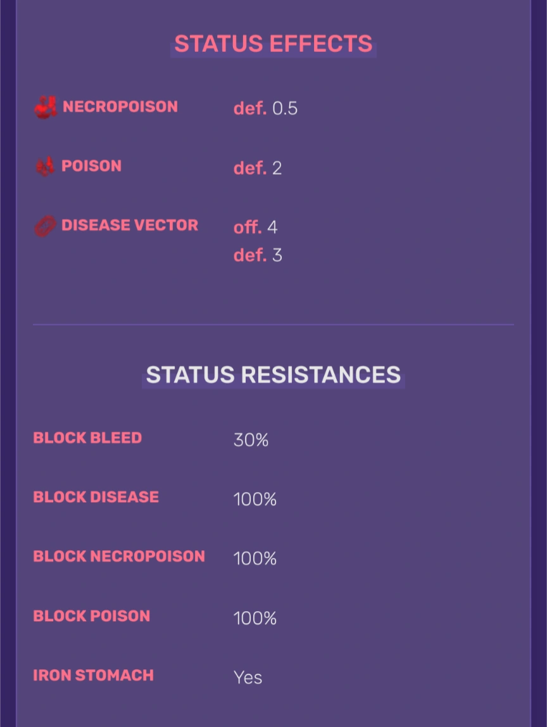This screenshot has height=727, width=547.
Task: Click the Poison def. 2 value
Action: tap(258, 168)
